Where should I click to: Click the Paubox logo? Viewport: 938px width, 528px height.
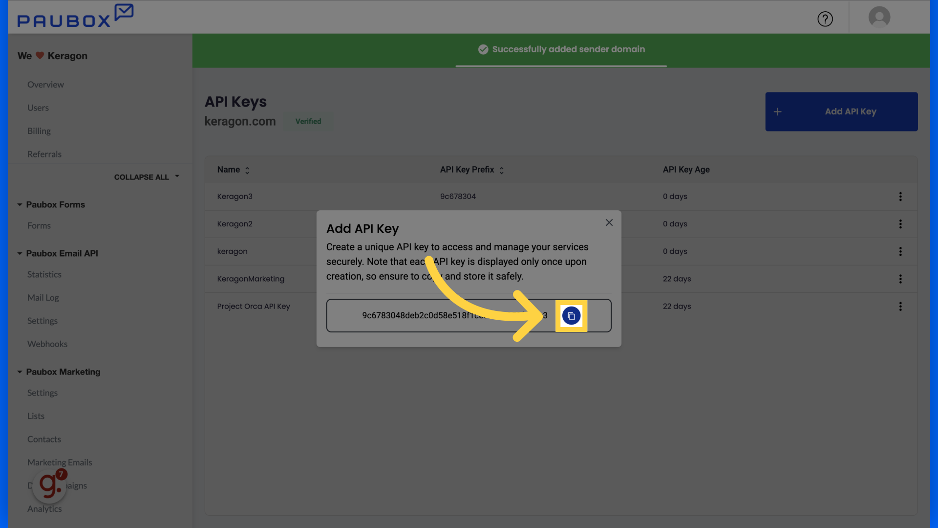tap(75, 16)
